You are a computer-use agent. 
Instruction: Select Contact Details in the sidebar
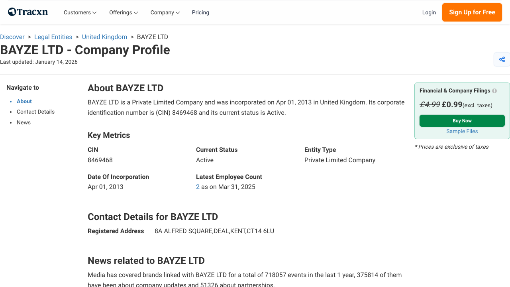pos(35,112)
